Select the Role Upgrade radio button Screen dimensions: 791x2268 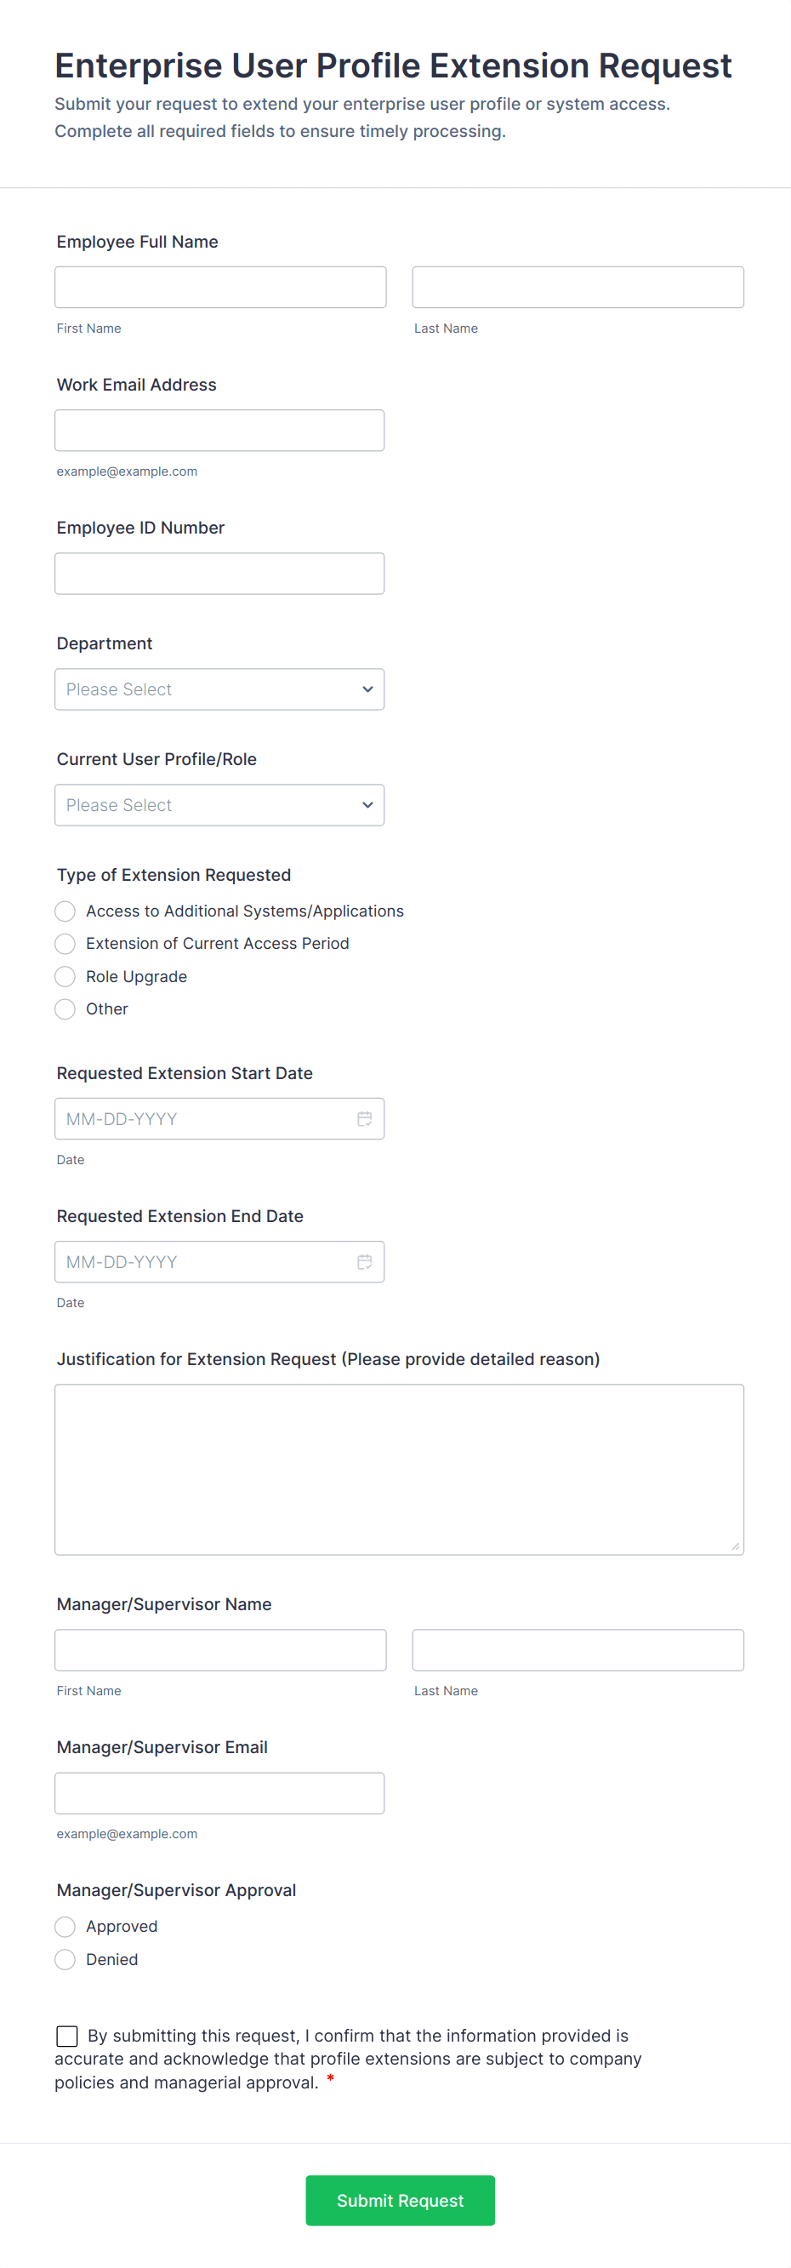point(65,976)
